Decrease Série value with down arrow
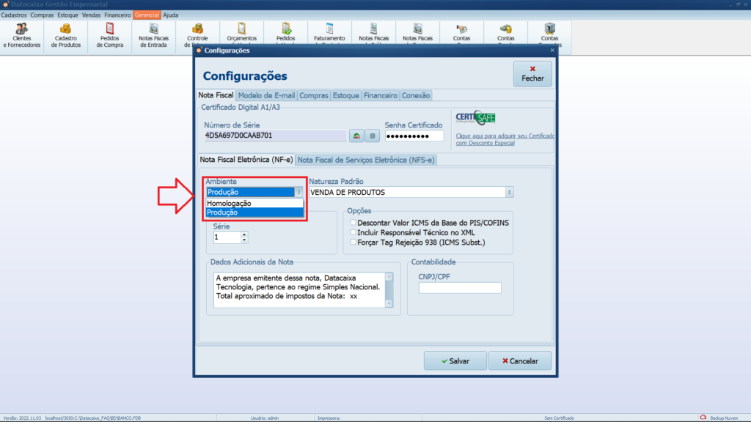Viewport: 751px width, 422px height. [x=244, y=240]
